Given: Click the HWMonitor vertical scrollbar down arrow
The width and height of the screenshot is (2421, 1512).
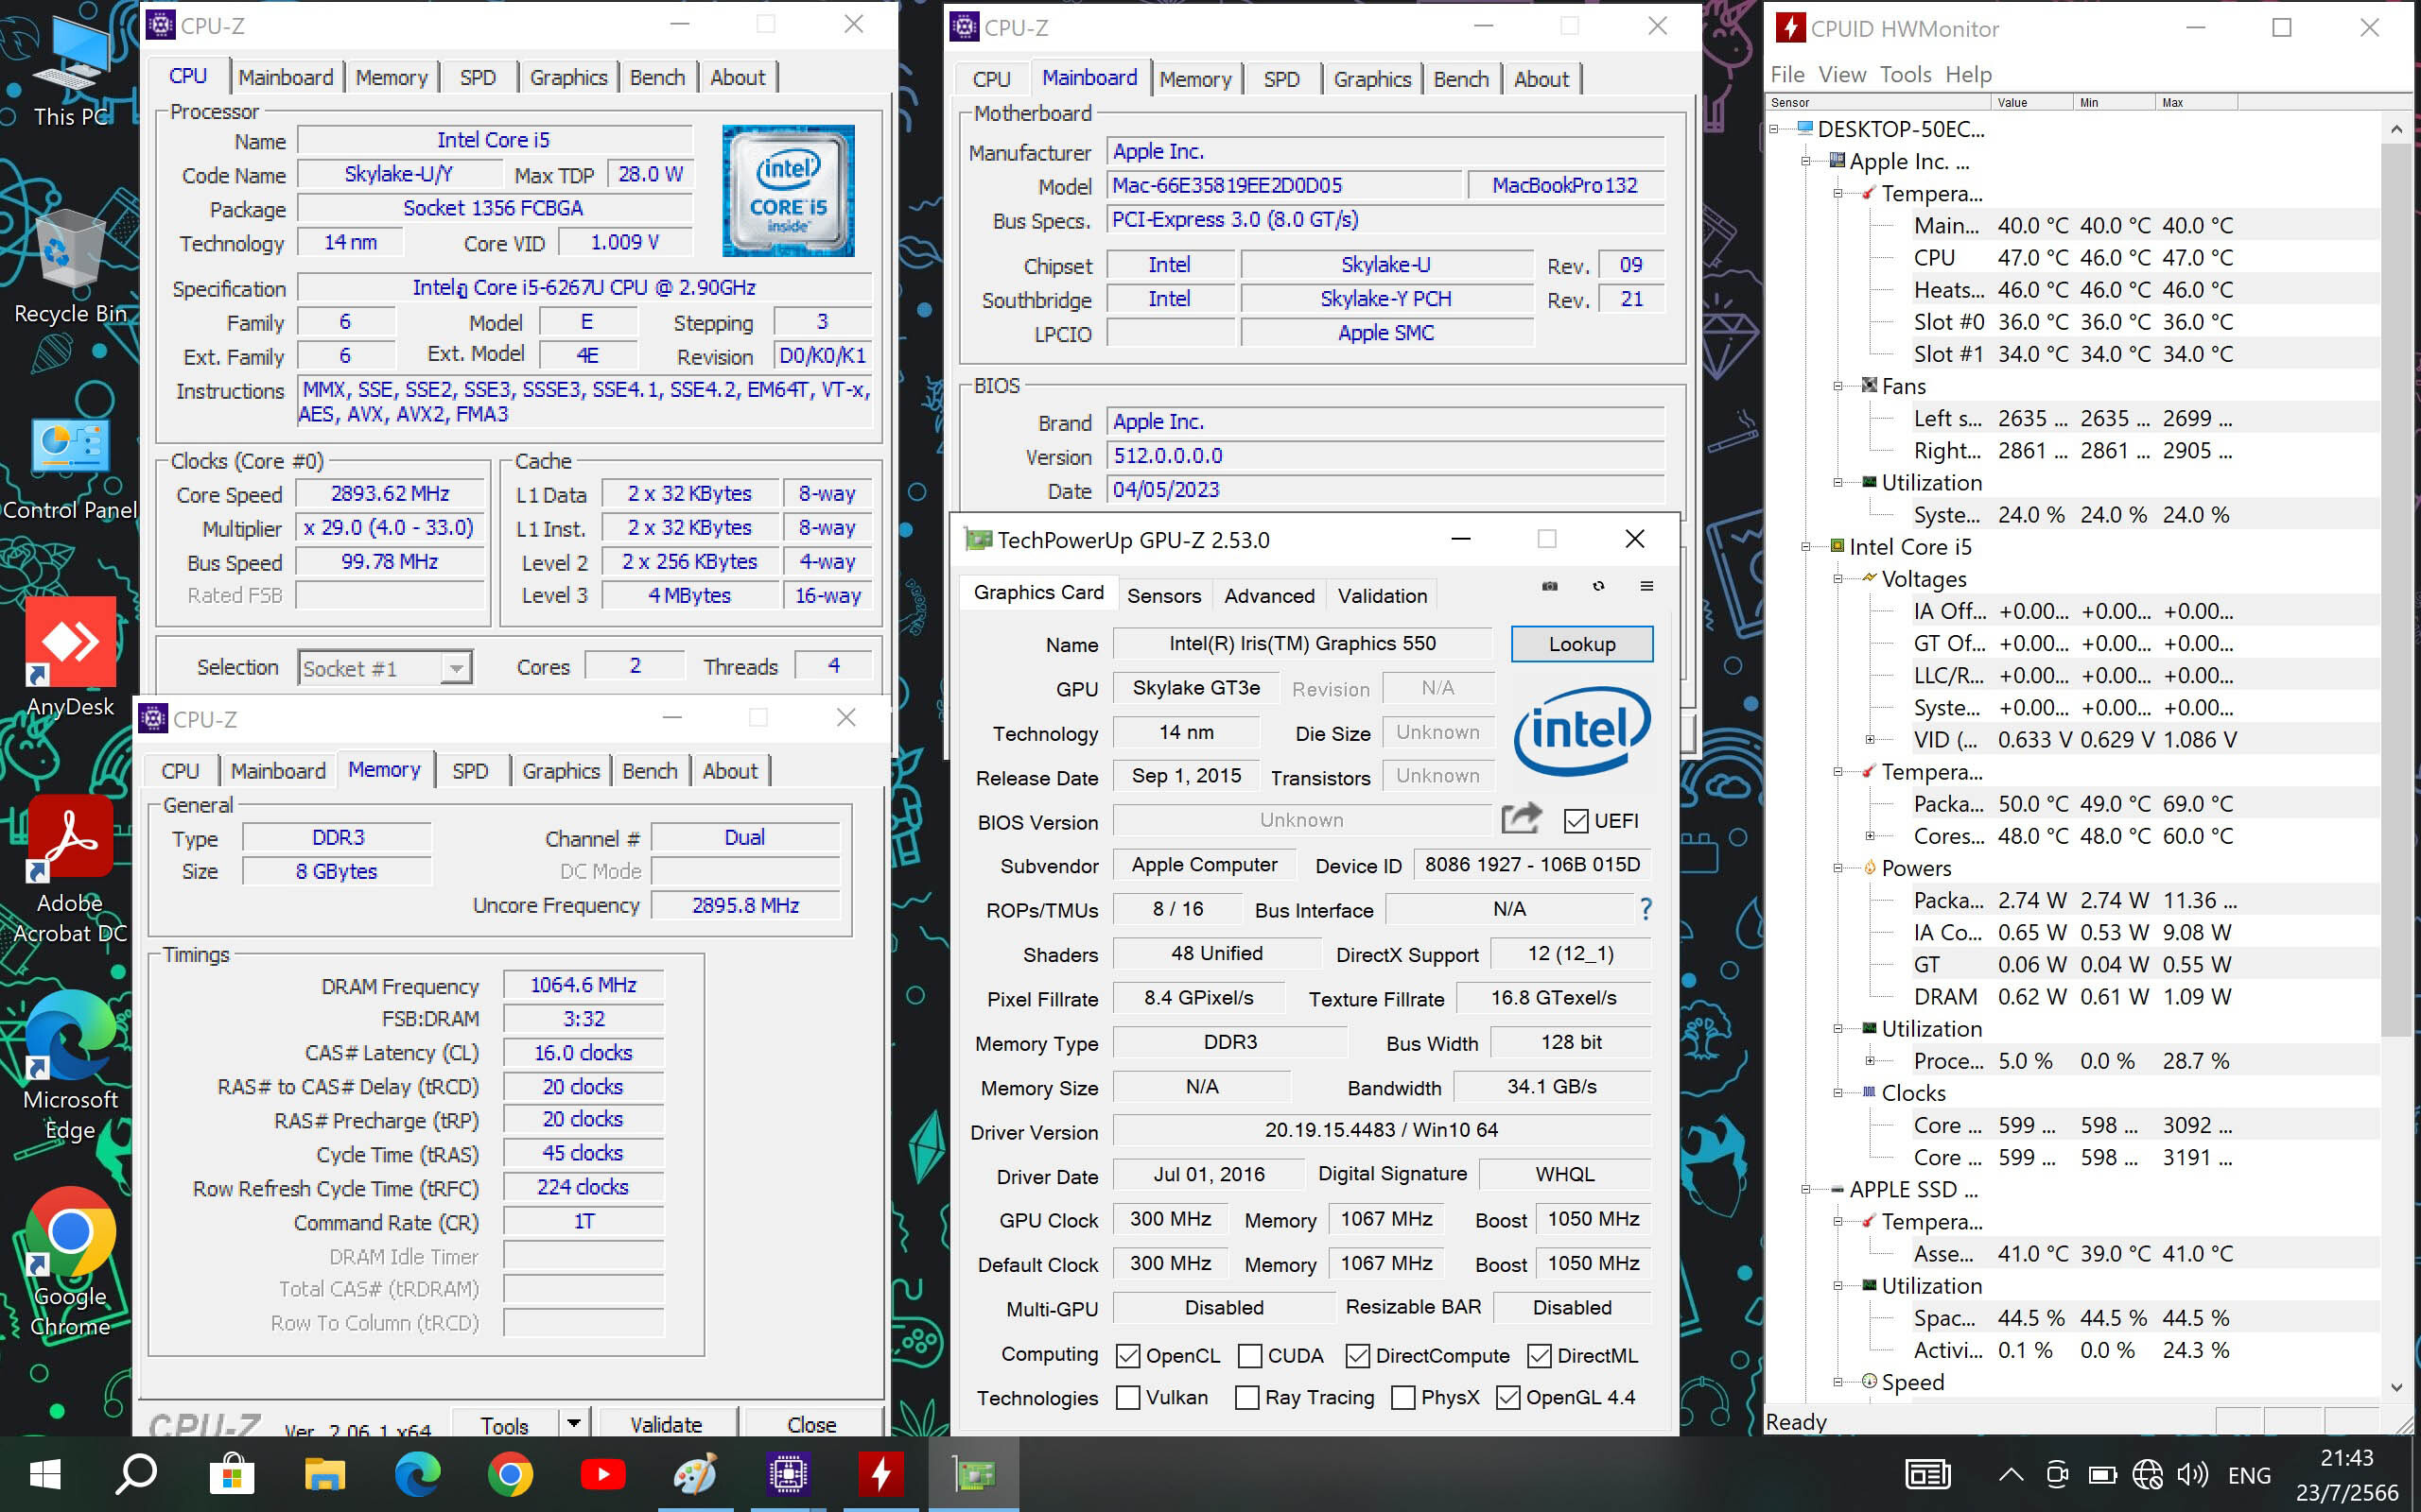Looking at the screenshot, I should (x=2396, y=1386).
